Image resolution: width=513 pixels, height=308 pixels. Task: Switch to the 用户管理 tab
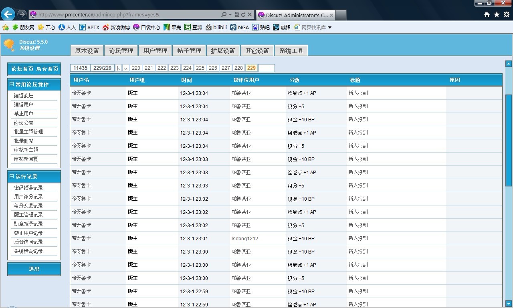click(x=155, y=50)
